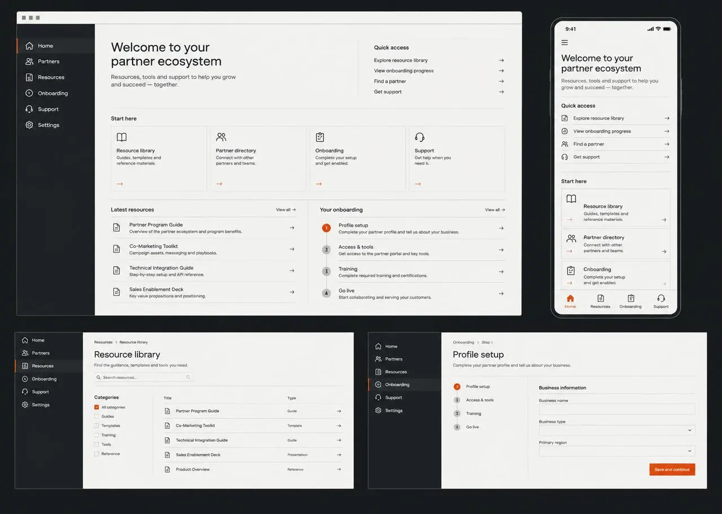This screenshot has height=514, width=722.
Task: Click the Home icon in the main dashboard sidebar
Action: [29, 46]
